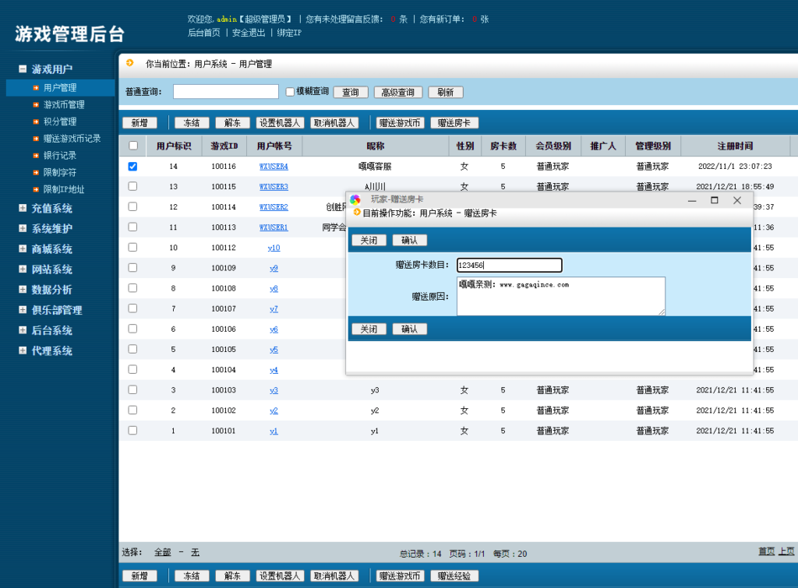
Task: Check the select-all checkbox in the table header
Action: [132, 146]
